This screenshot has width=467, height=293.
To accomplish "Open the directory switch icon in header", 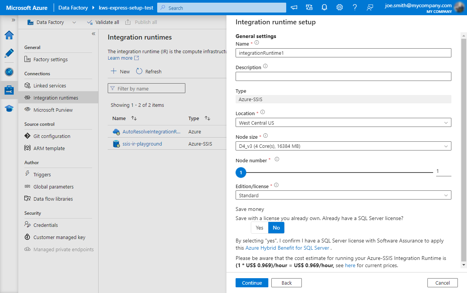I will point(309,8).
